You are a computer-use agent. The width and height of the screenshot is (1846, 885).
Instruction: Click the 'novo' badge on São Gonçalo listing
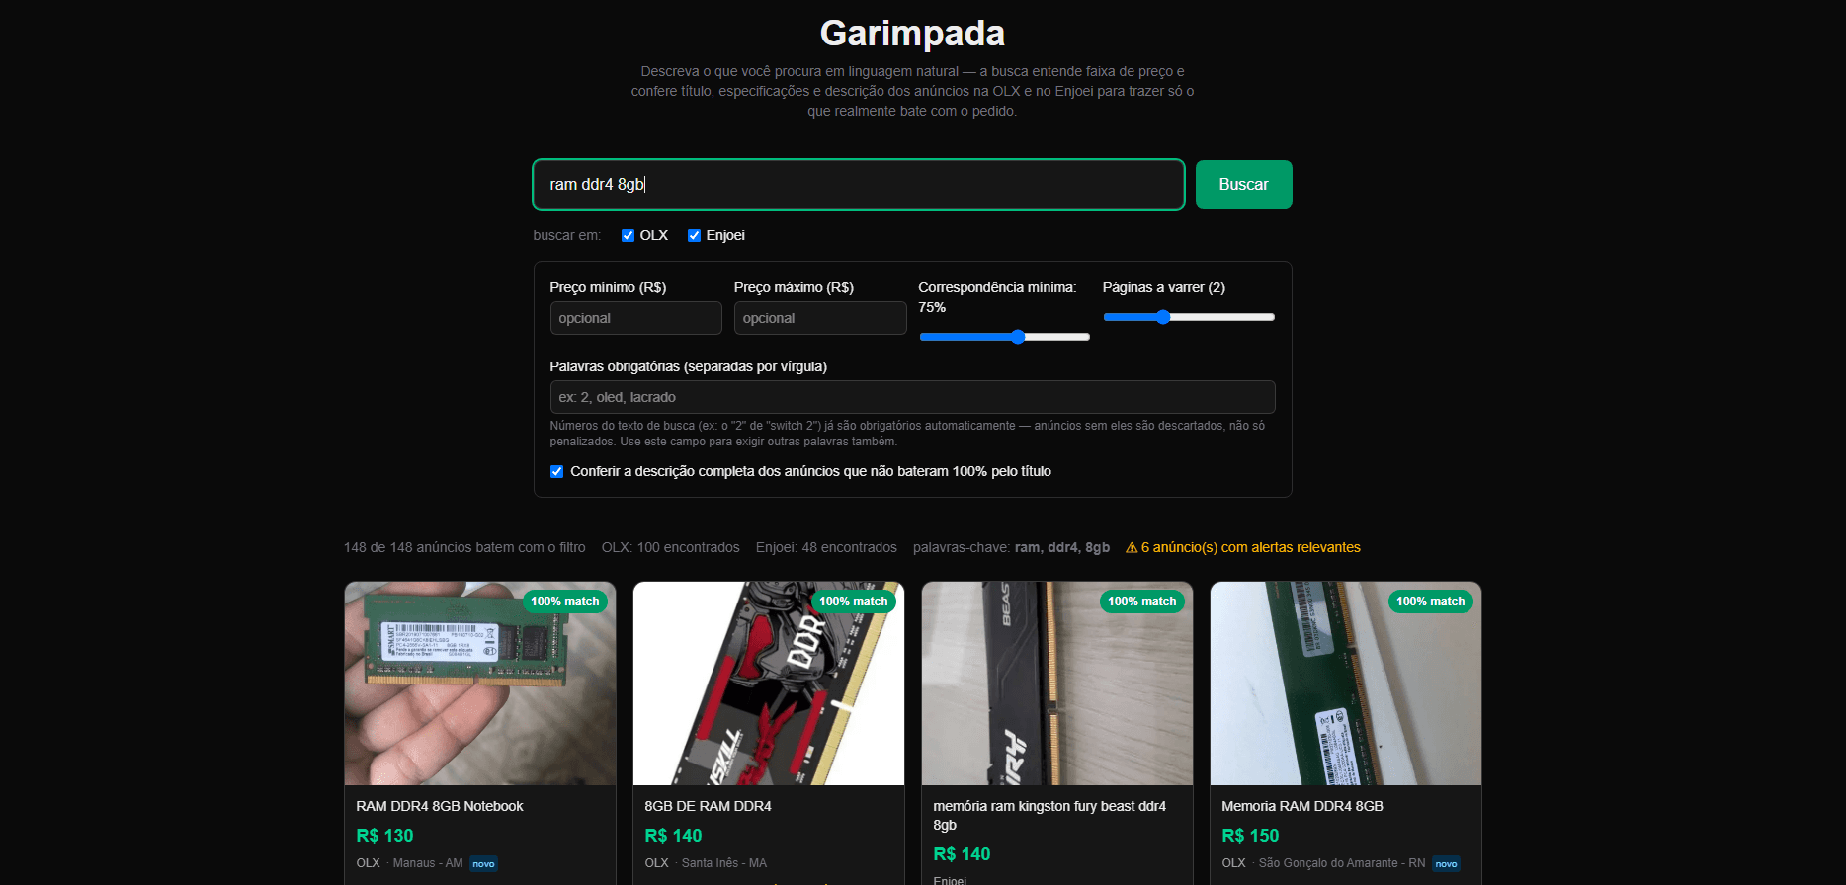point(1446,864)
